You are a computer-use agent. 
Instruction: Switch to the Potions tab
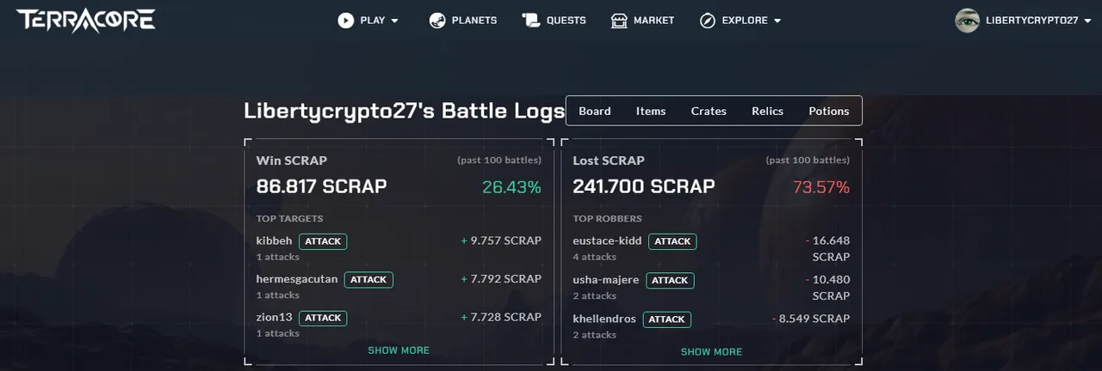(829, 111)
